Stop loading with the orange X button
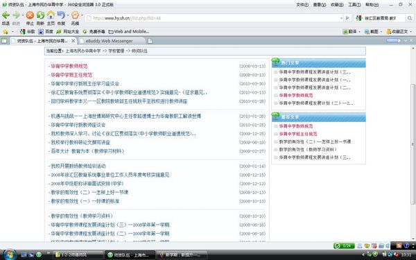Viewport: 416px width, 260px height. click(30, 15)
